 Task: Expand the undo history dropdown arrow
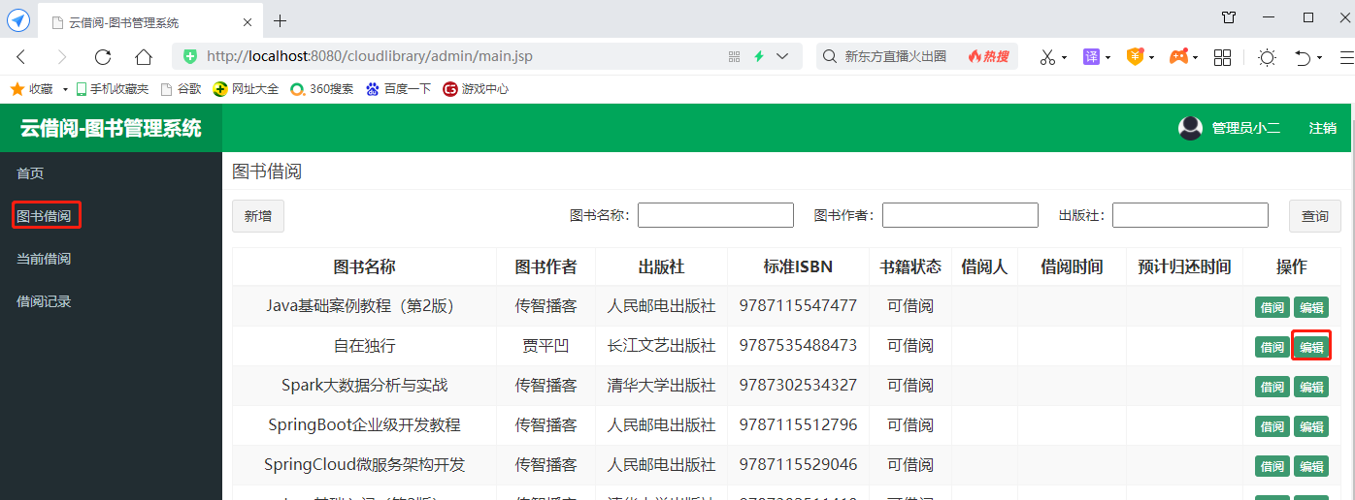click(1320, 58)
